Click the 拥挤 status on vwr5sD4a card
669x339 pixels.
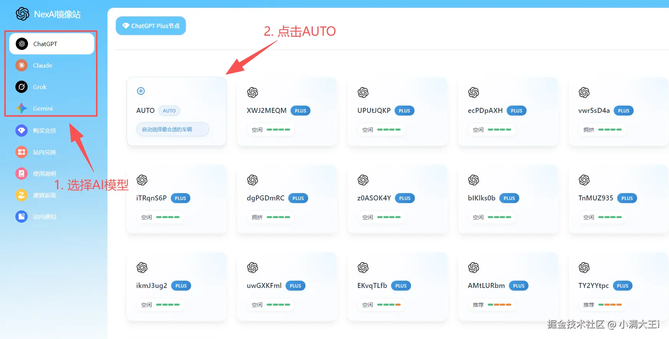point(589,130)
